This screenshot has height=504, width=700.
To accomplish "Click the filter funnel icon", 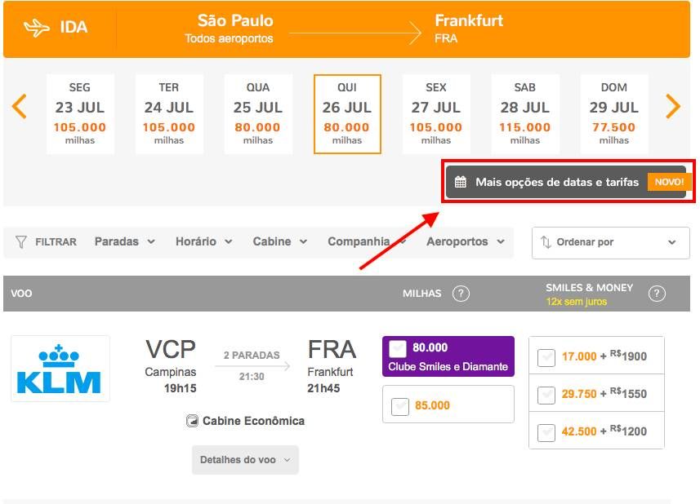I will click(21, 242).
